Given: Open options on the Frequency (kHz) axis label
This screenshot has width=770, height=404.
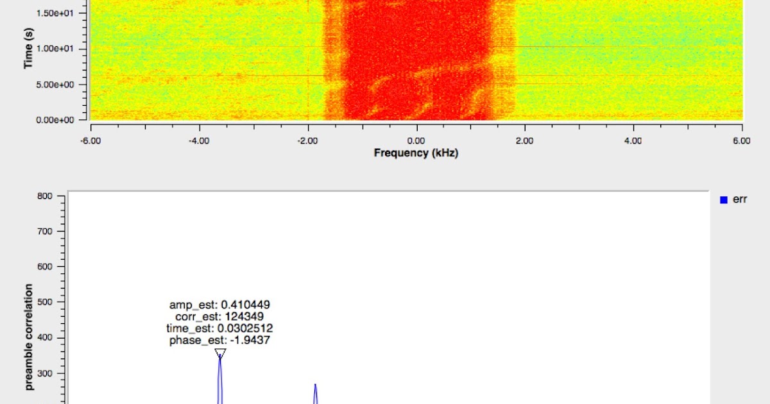Looking at the screenshot, I should point(416,153).
